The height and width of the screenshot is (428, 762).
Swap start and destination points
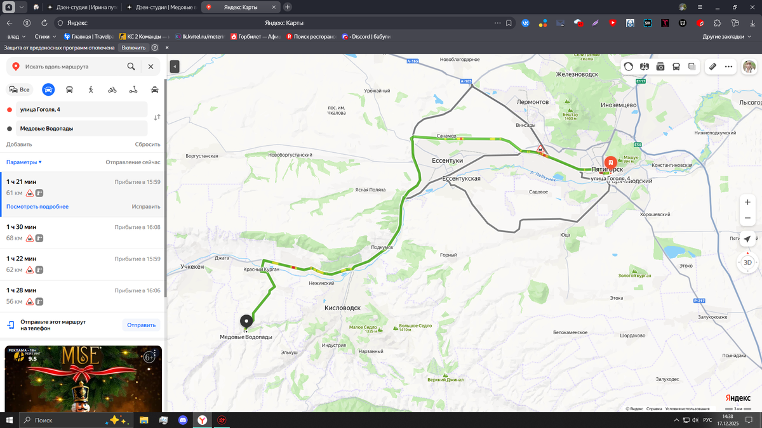pyautogui.click(x=157, y=117)
